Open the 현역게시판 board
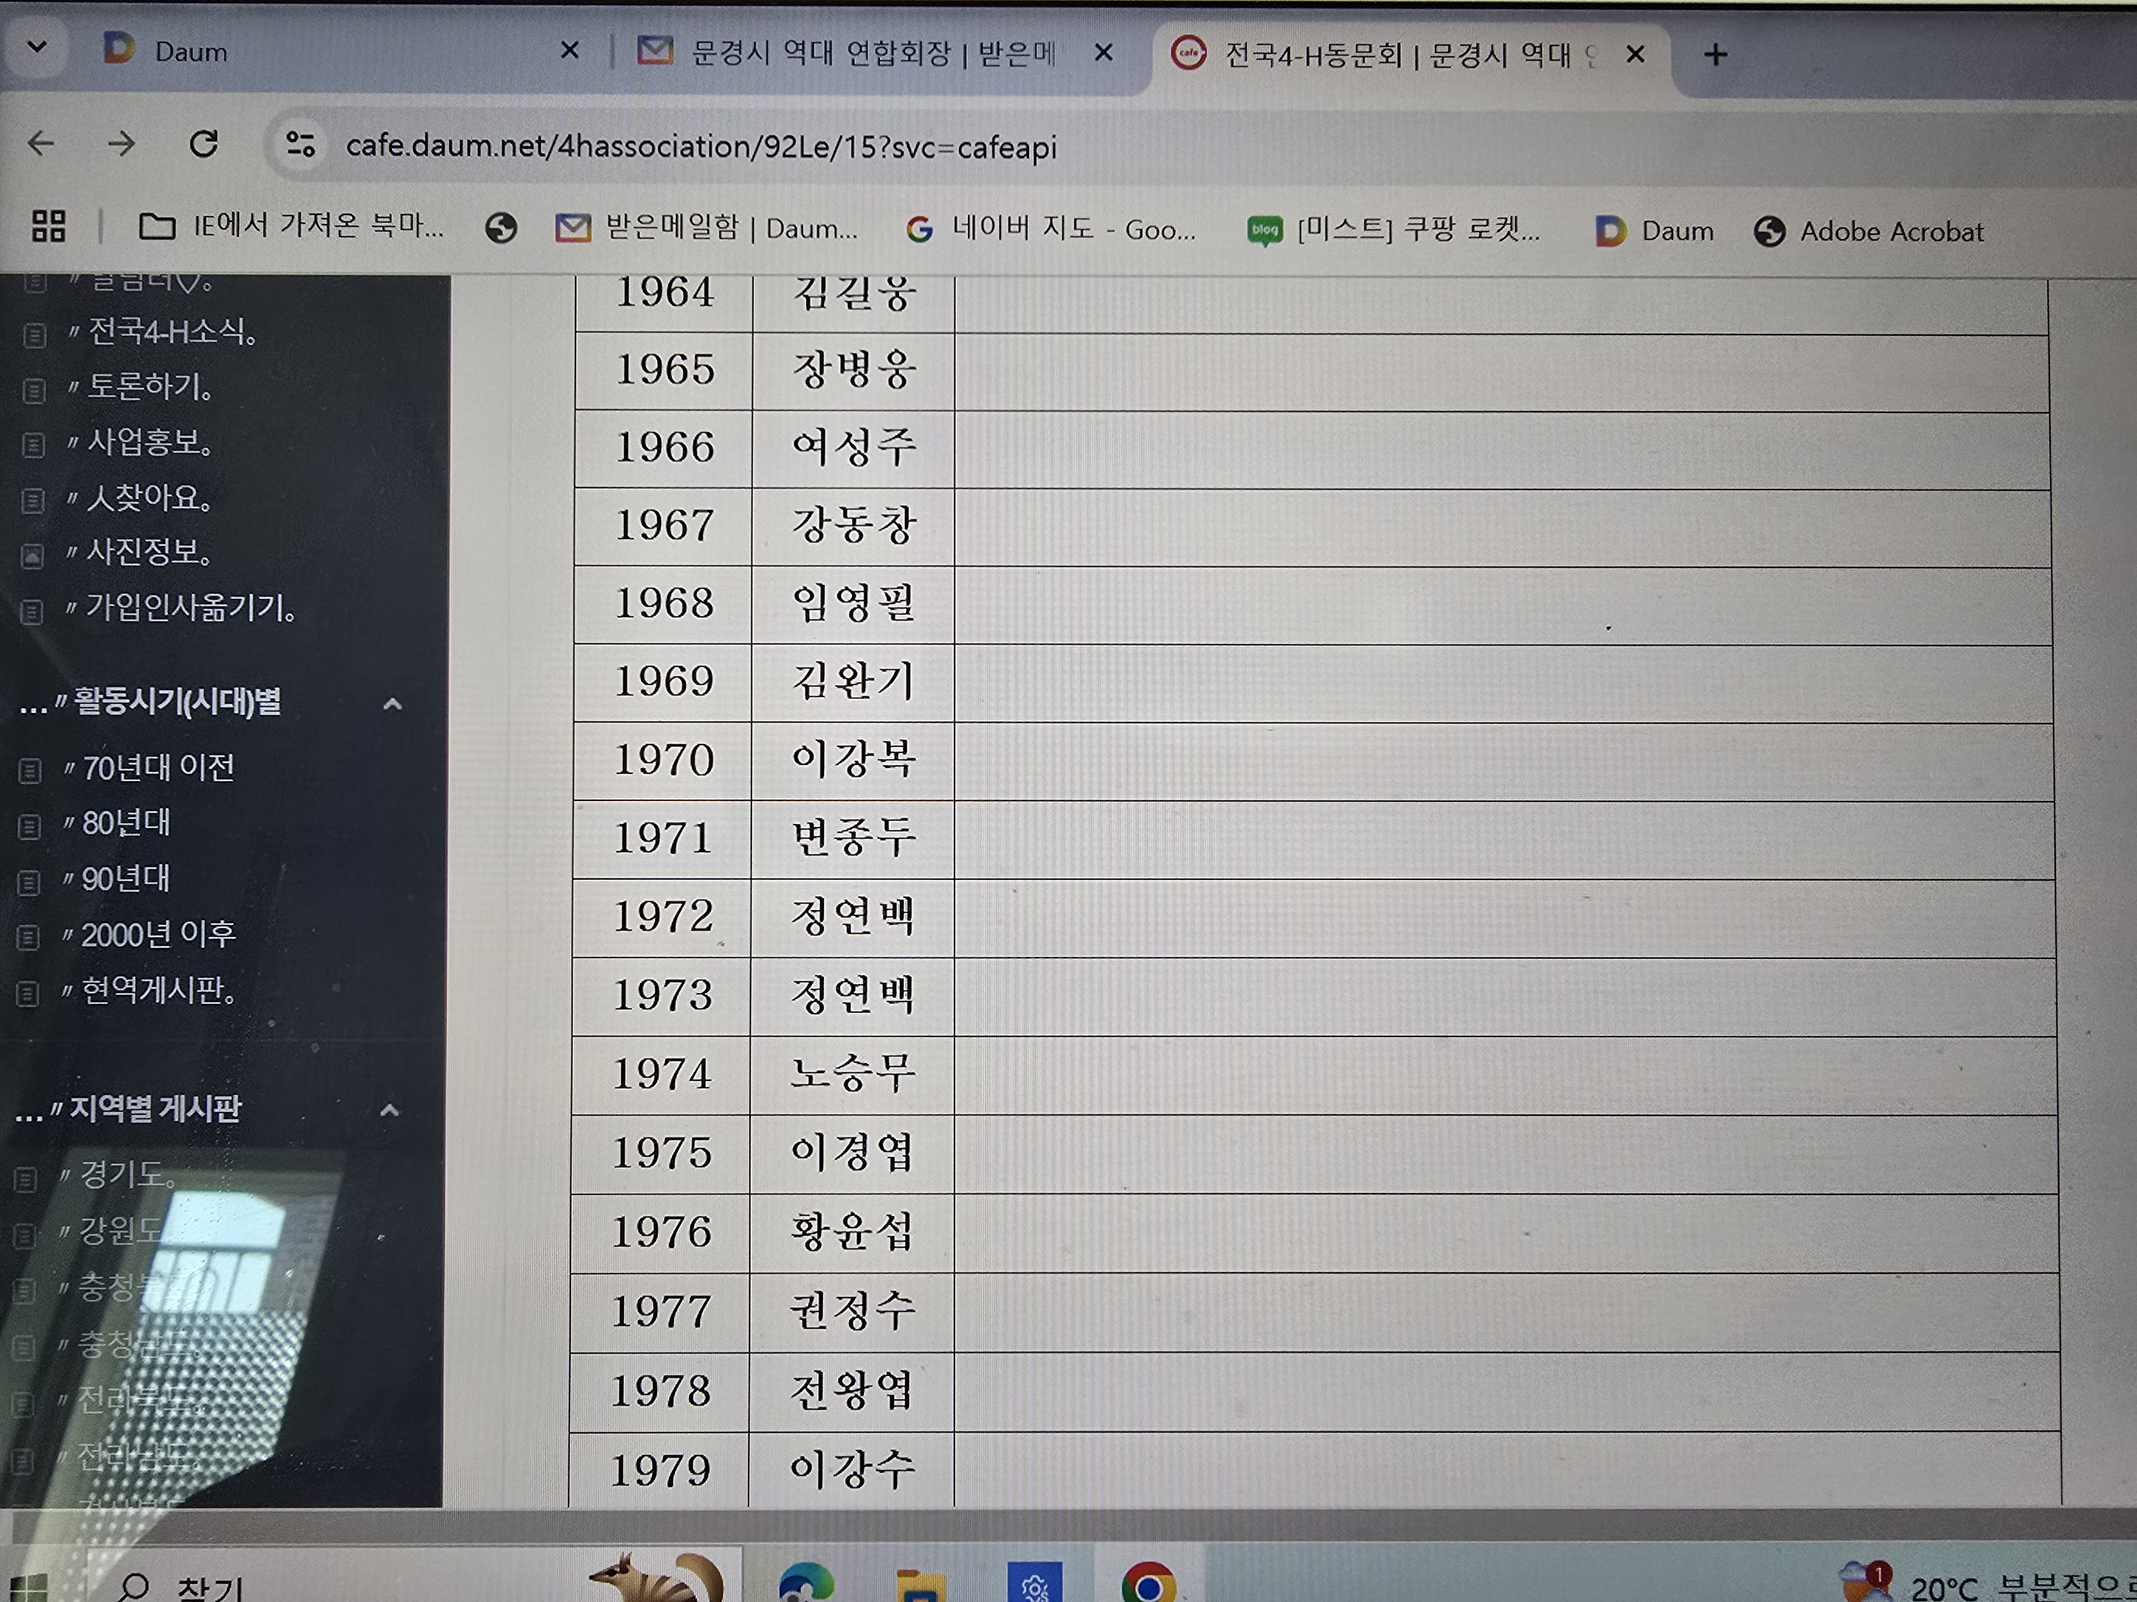 pos(159,991)
